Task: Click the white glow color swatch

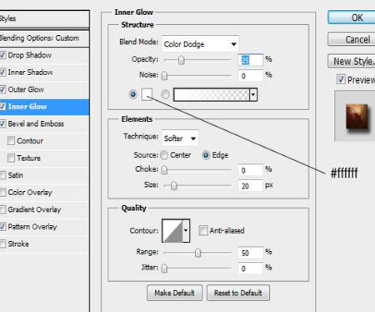Action: [x=147, y=94]
